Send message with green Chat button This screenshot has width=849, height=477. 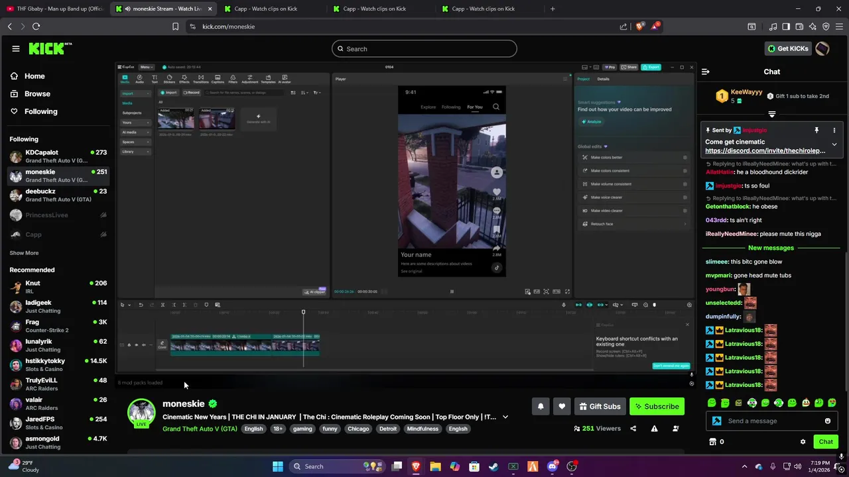[x=826, y=442]
